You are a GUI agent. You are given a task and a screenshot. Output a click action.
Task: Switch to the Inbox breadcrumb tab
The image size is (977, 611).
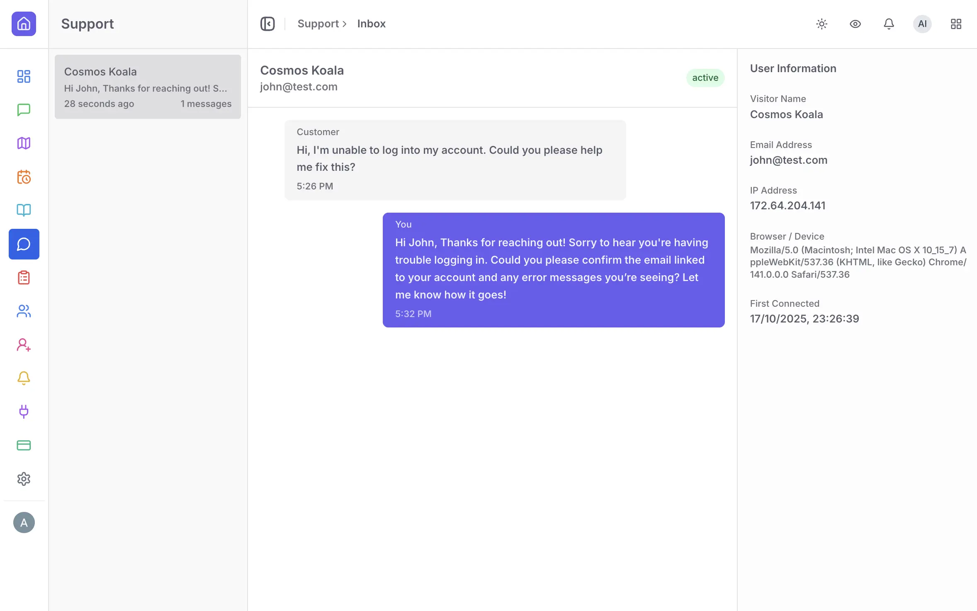coord(371,24)
